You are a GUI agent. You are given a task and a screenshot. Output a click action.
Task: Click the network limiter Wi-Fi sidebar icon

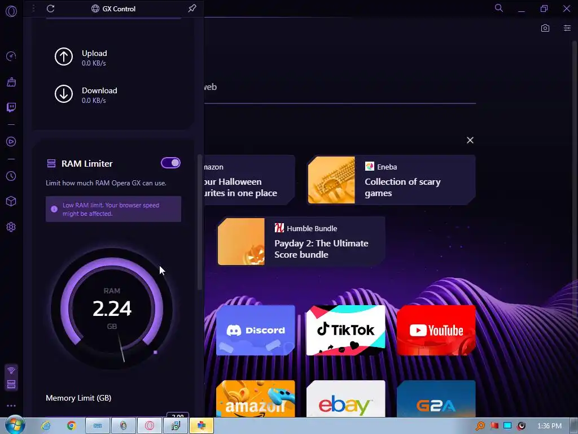11,370
